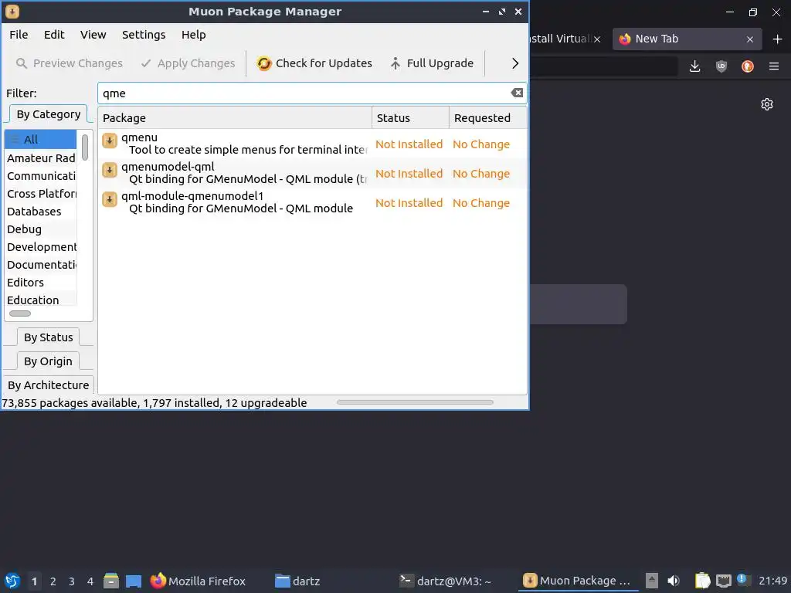This screenshot has width=791, height=593.
Task: Switch to the dartz@VM3 terminal task
Action: pyautogui.click(x=446, y=581)
